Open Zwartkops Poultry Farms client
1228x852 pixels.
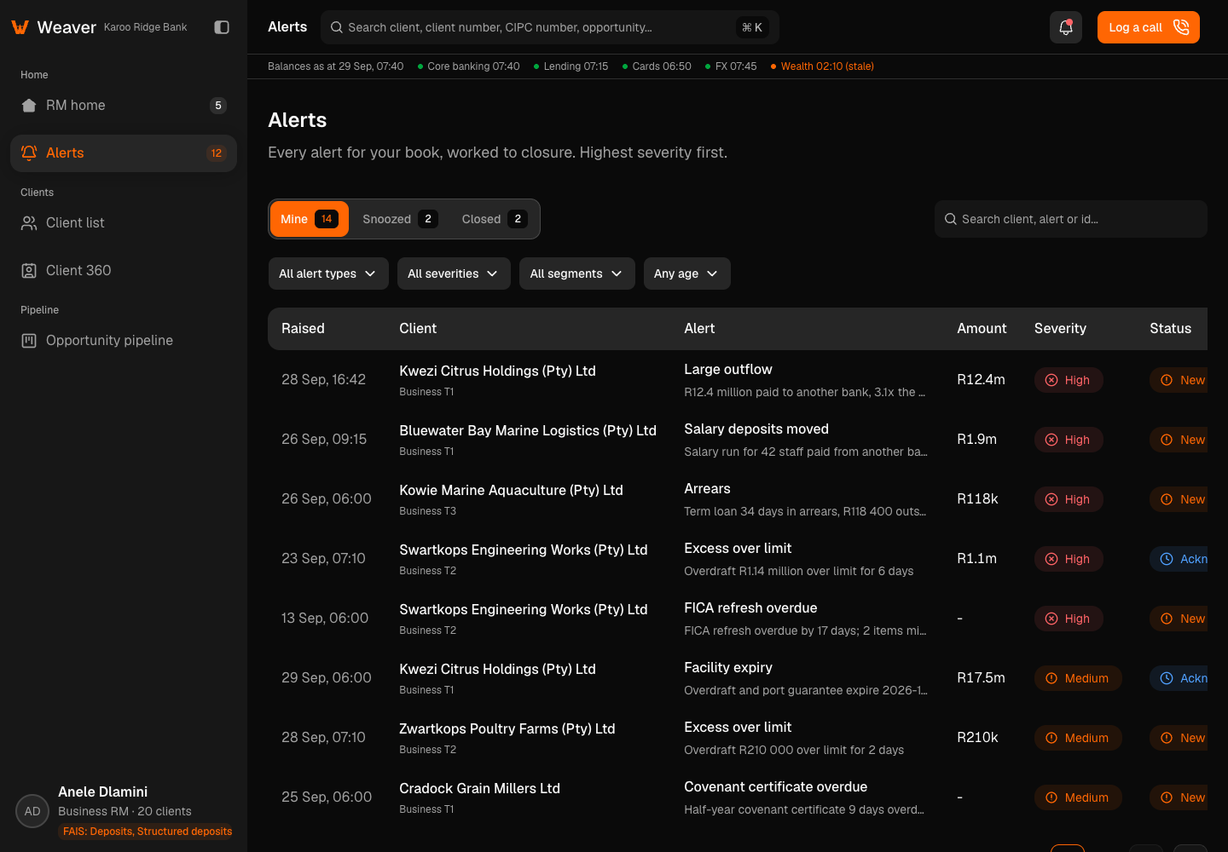[507, 729]
